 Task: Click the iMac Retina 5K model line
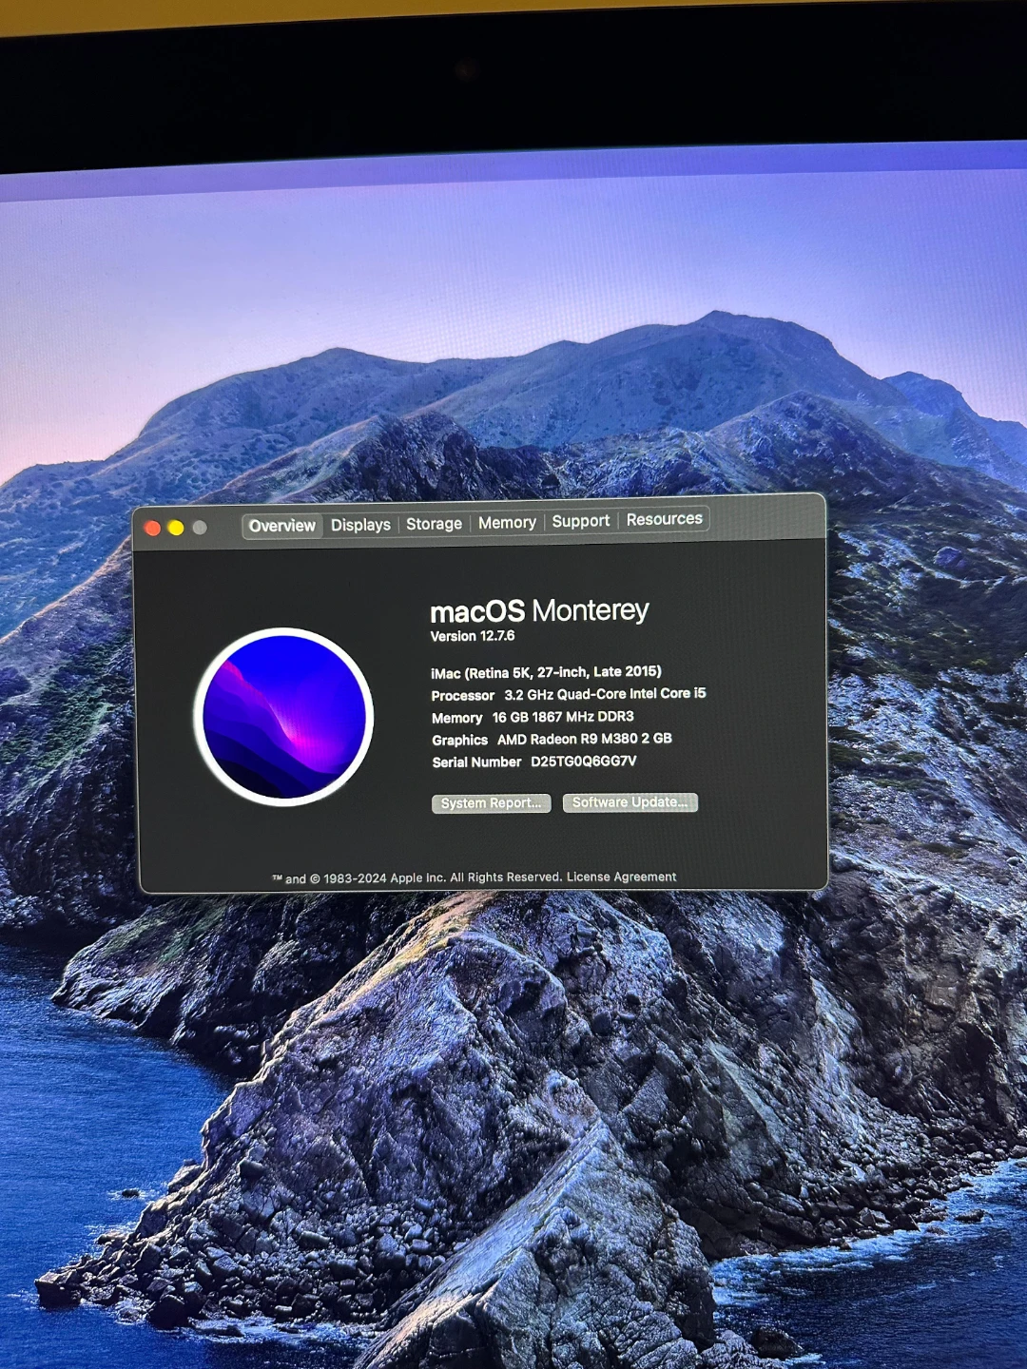[546, 672]
